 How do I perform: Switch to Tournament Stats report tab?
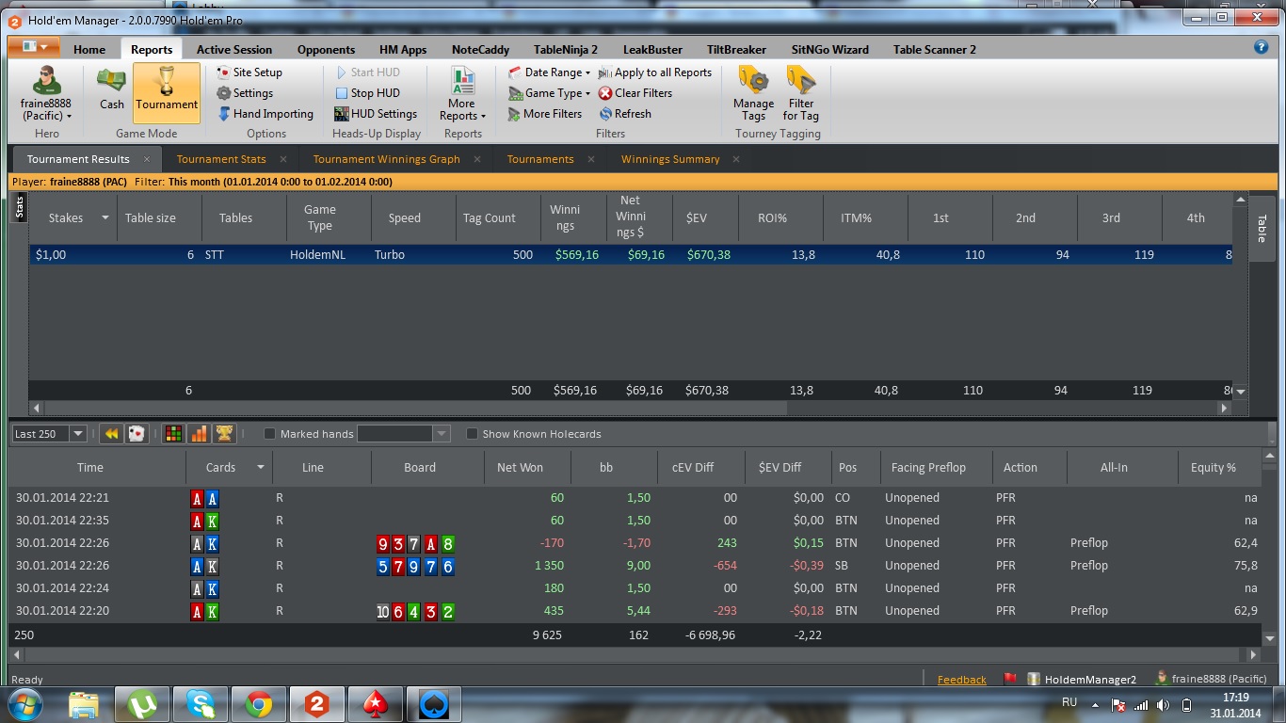coord(221,159)
